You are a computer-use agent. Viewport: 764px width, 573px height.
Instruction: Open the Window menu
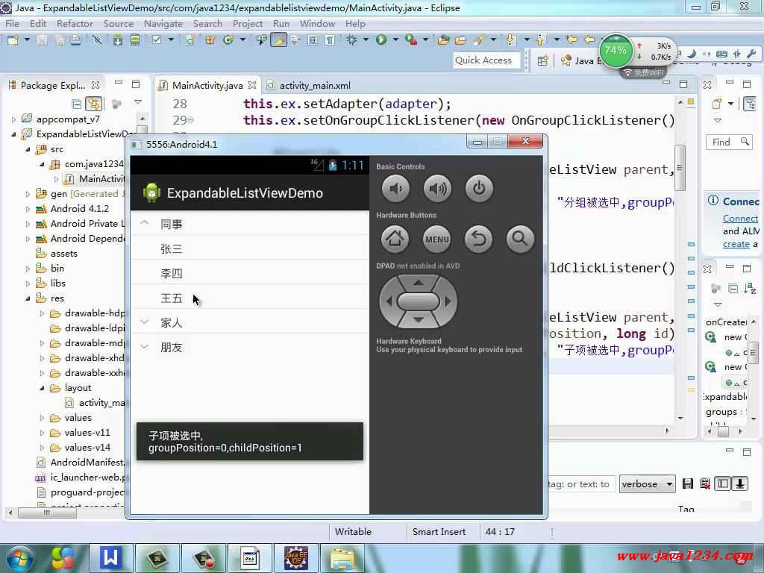(317, 23)
